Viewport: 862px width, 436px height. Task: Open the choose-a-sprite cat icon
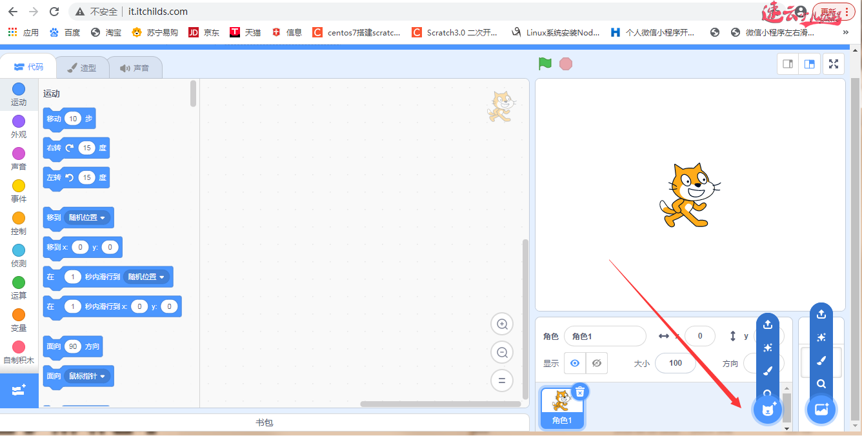pos(767,410)
